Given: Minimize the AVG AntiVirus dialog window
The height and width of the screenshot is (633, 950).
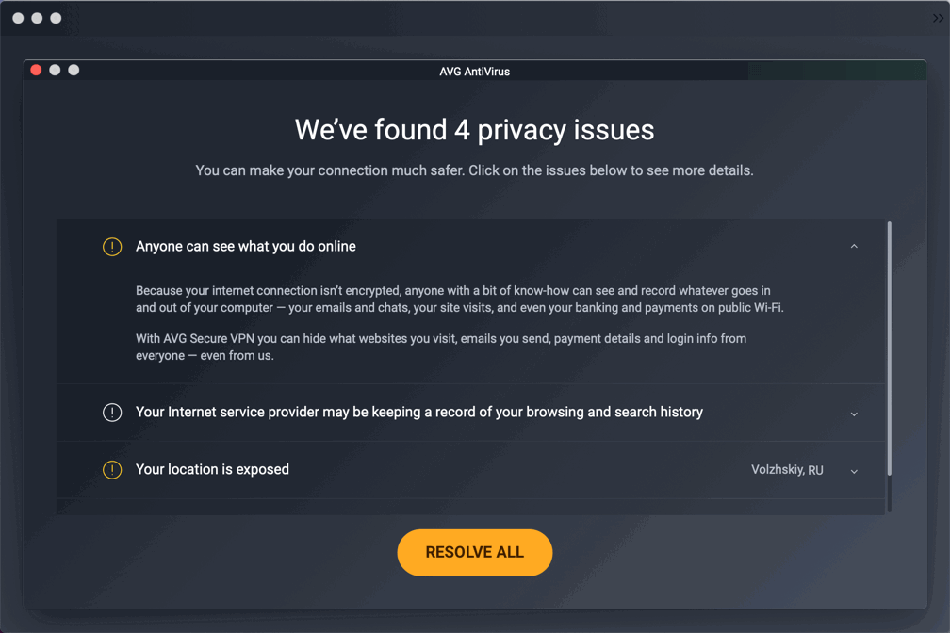Looking at the screenshot, I should [55, 71].
